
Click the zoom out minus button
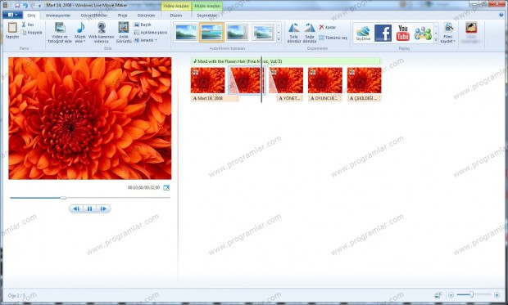coord(451,295)
